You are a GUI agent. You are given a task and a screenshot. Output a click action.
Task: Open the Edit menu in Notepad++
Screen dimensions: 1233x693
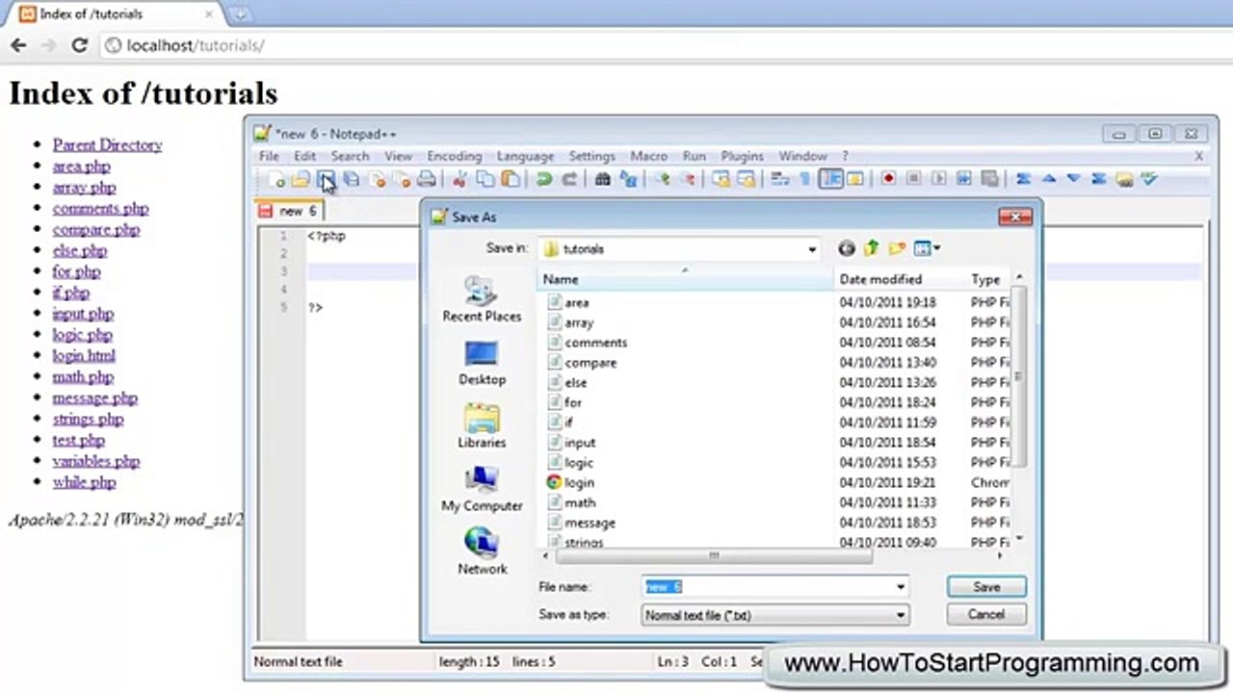point(304,156)
